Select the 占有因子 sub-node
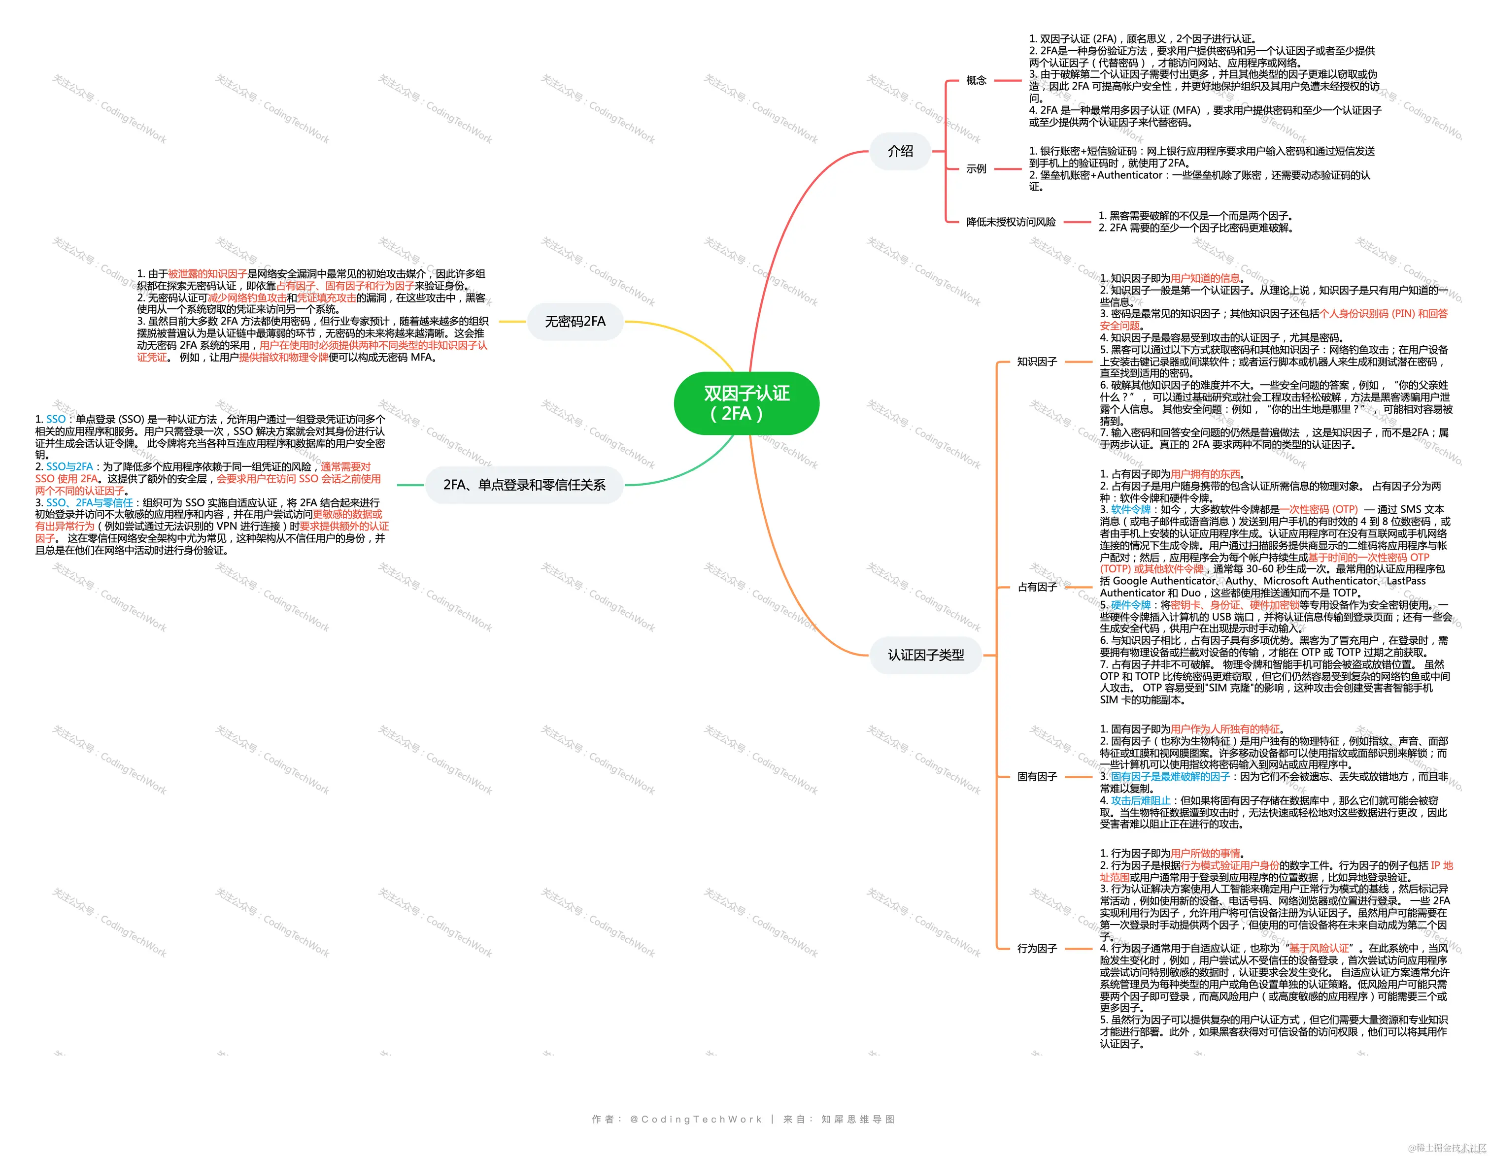 click(x=1037, y=587)
